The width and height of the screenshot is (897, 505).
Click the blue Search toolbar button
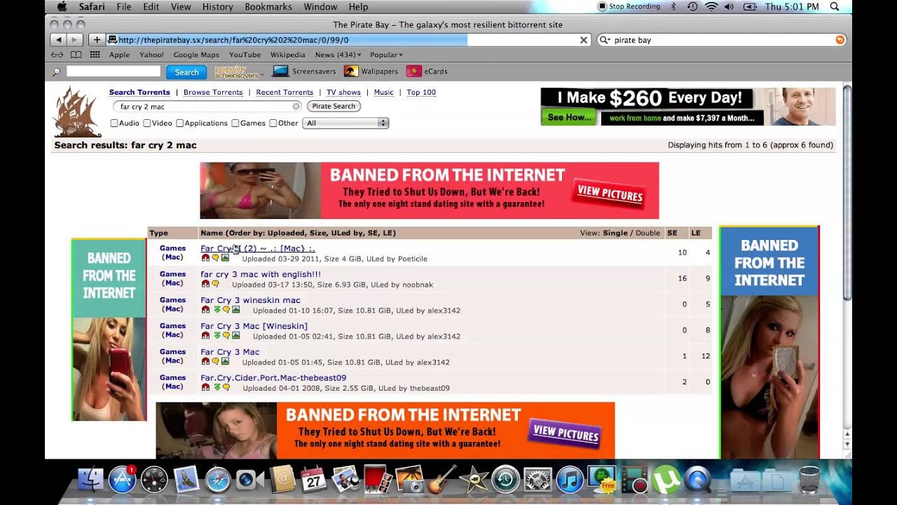tap(186, 72)
